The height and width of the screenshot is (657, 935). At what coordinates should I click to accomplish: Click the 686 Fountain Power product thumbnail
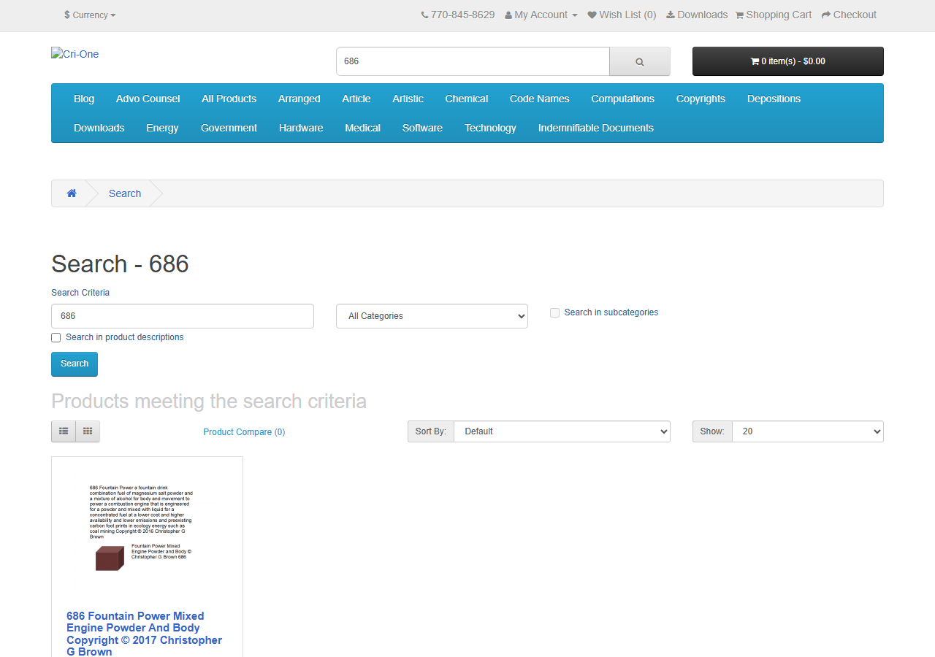coord(147,529)
